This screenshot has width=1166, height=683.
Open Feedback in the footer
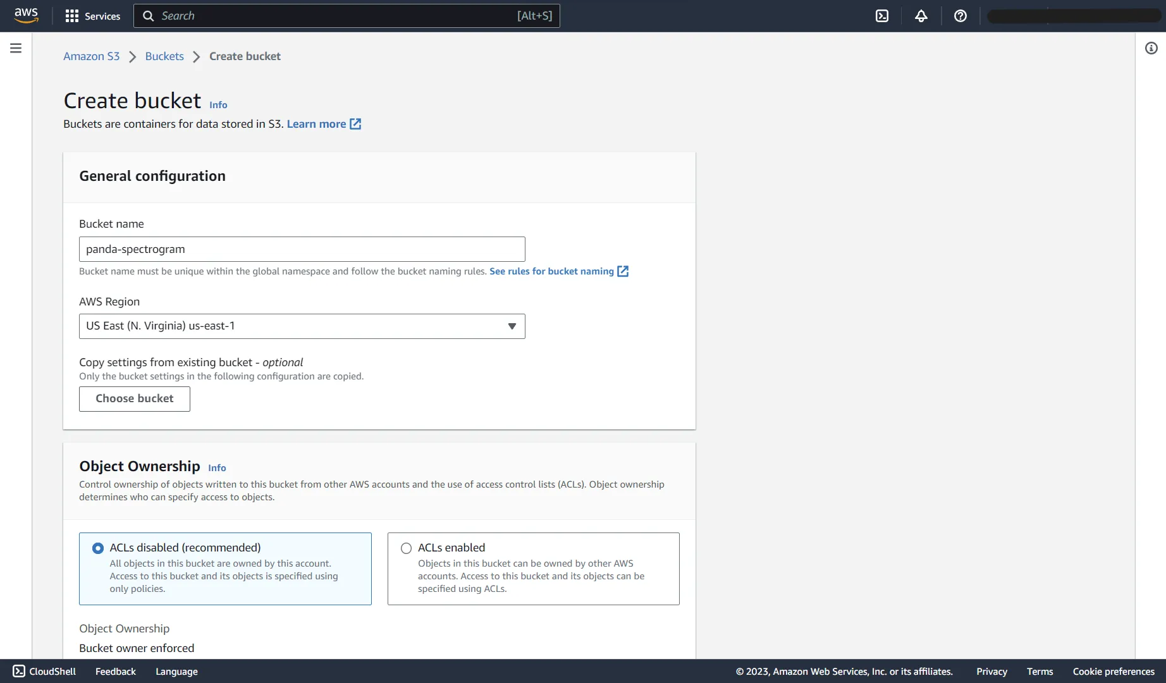click(116, 671)
